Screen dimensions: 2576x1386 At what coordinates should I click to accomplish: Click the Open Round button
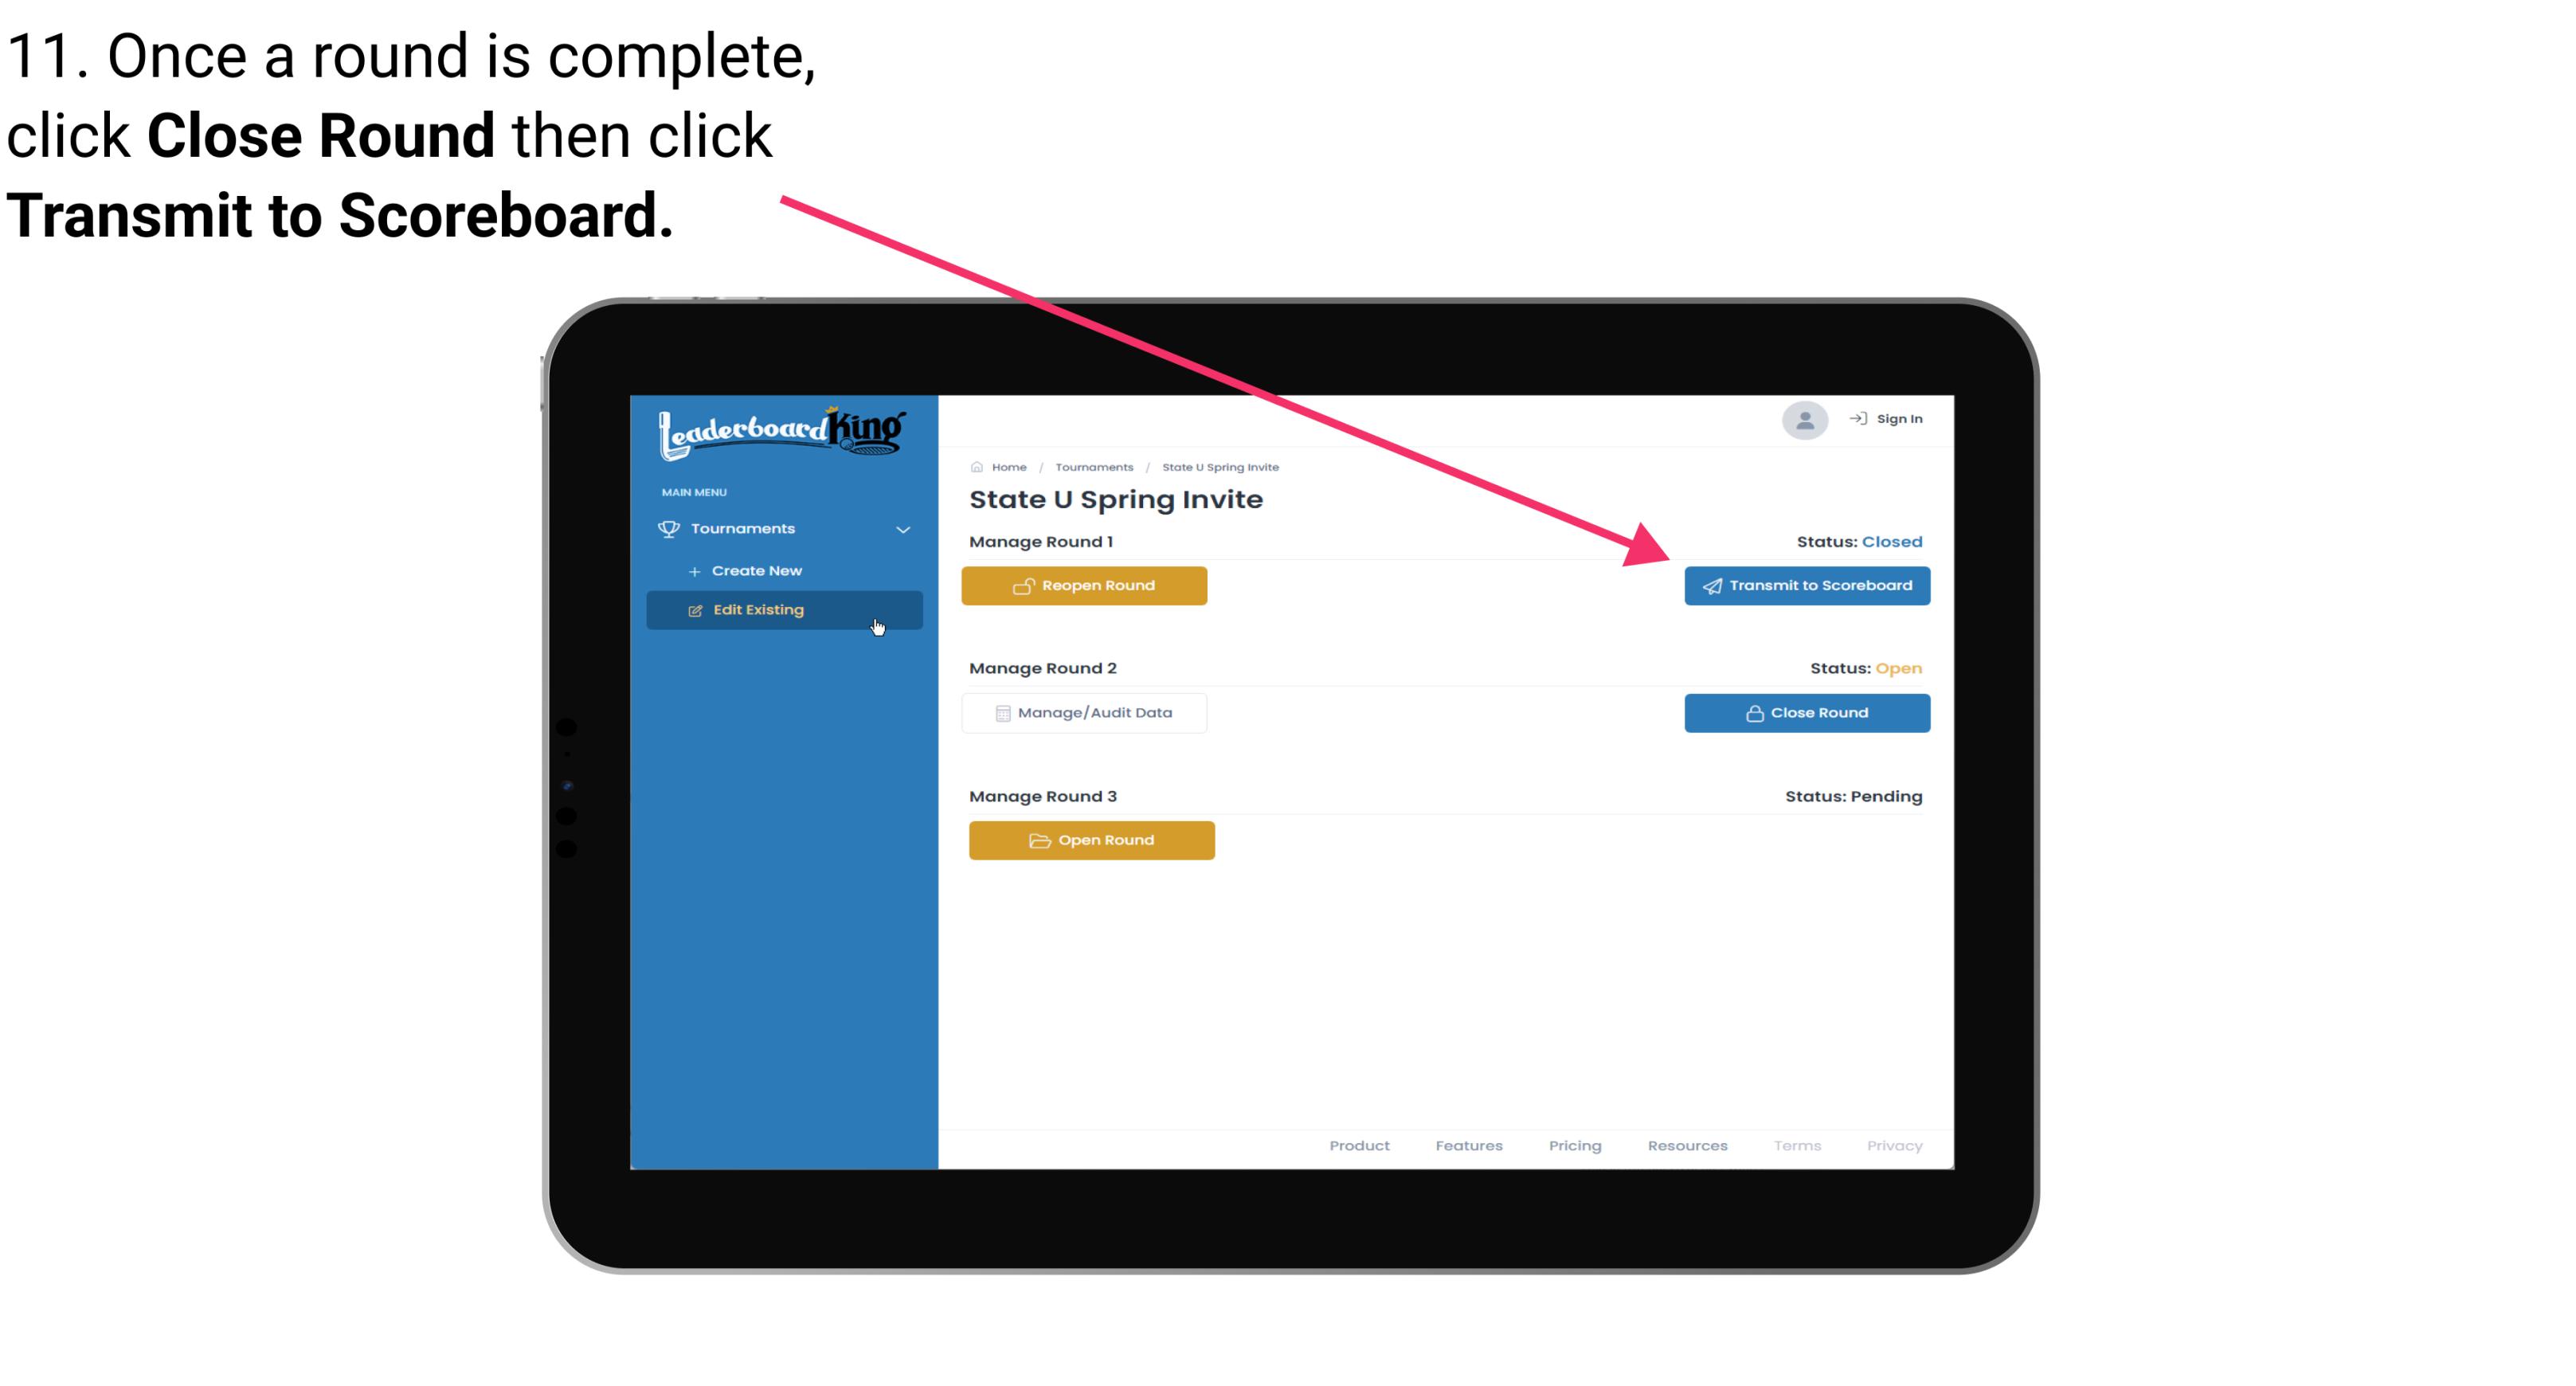1092,838
